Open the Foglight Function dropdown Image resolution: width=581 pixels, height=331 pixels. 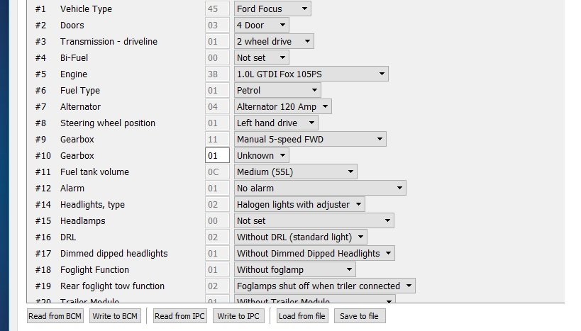[x=294, y=270]
